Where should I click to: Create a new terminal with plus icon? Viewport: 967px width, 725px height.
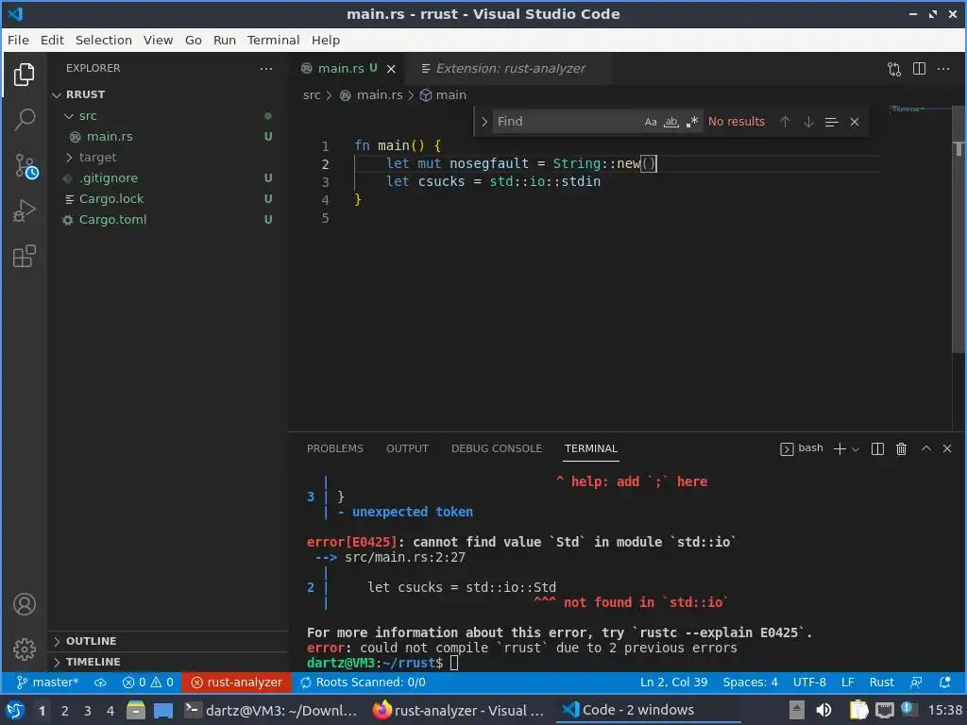840,448
